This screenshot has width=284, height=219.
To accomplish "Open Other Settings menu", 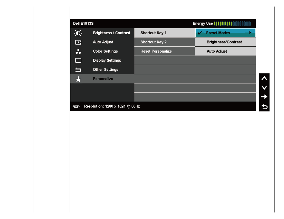I will (102, 70).
